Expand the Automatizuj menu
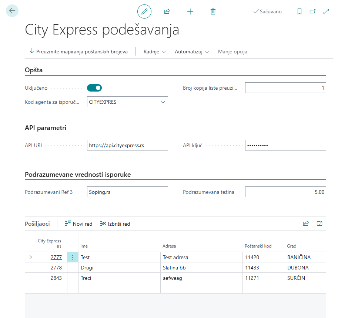The image size is (358, 318). 192,52
